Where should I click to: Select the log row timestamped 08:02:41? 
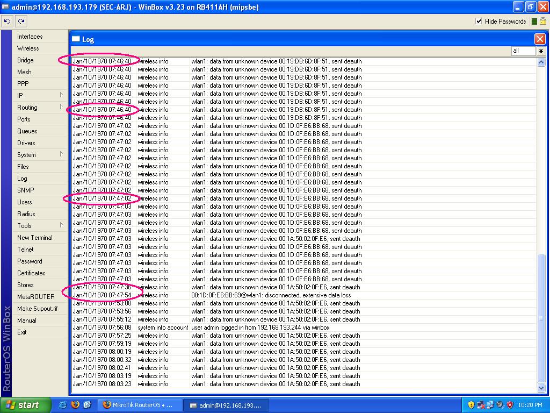tap(303, 368)
